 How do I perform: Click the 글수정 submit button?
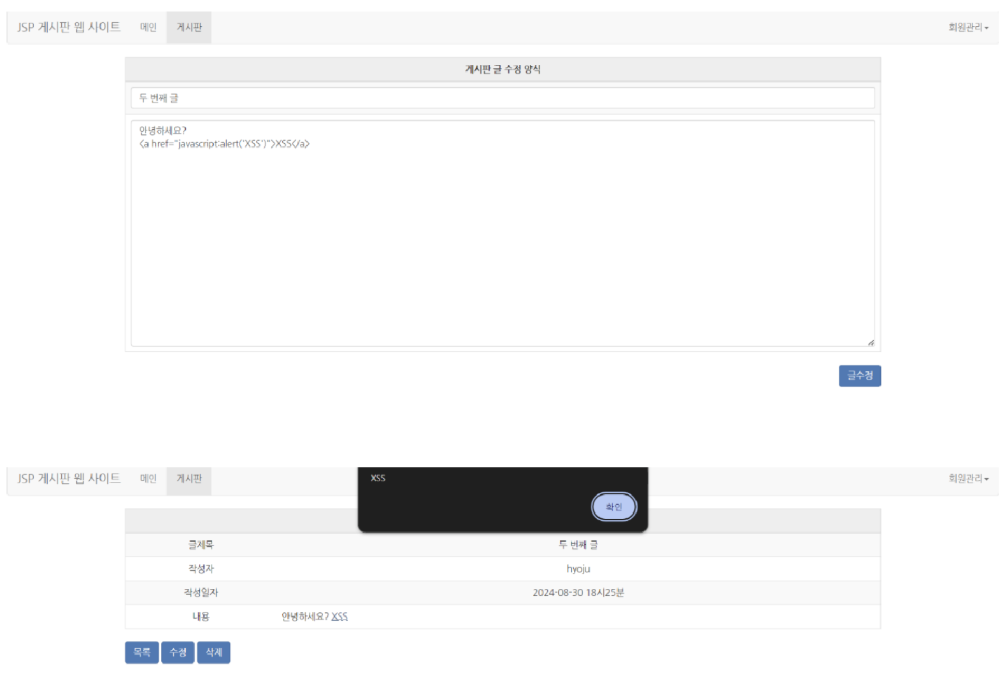(859, 376)
